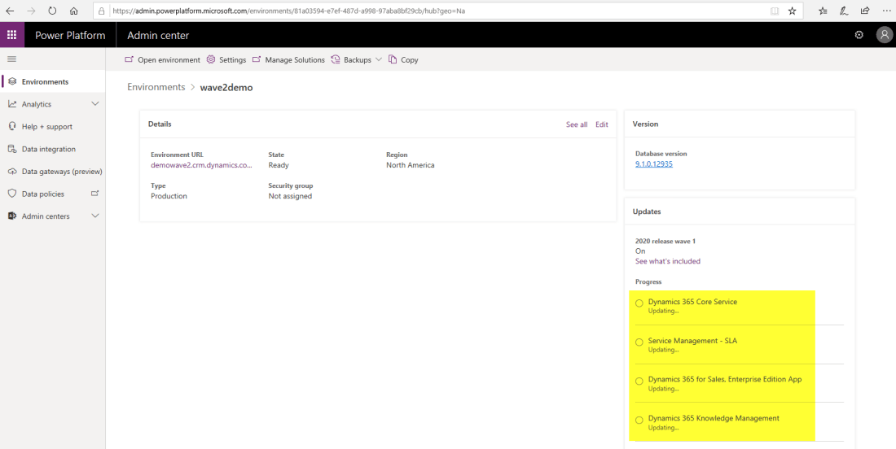Open the user account avatar
The width and height of the screenshot is (896, 449).
884,35
